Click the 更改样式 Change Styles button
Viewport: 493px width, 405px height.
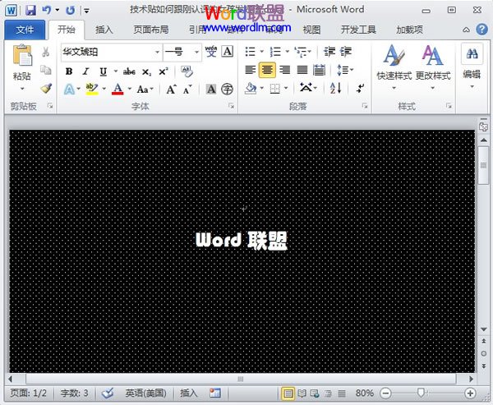tap(433, 67)
